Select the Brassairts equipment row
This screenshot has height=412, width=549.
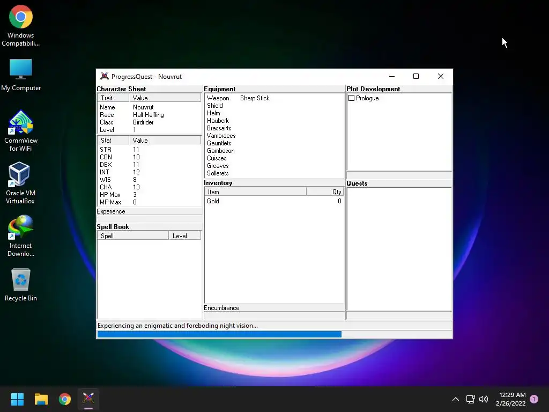click(x=274, y=128)
